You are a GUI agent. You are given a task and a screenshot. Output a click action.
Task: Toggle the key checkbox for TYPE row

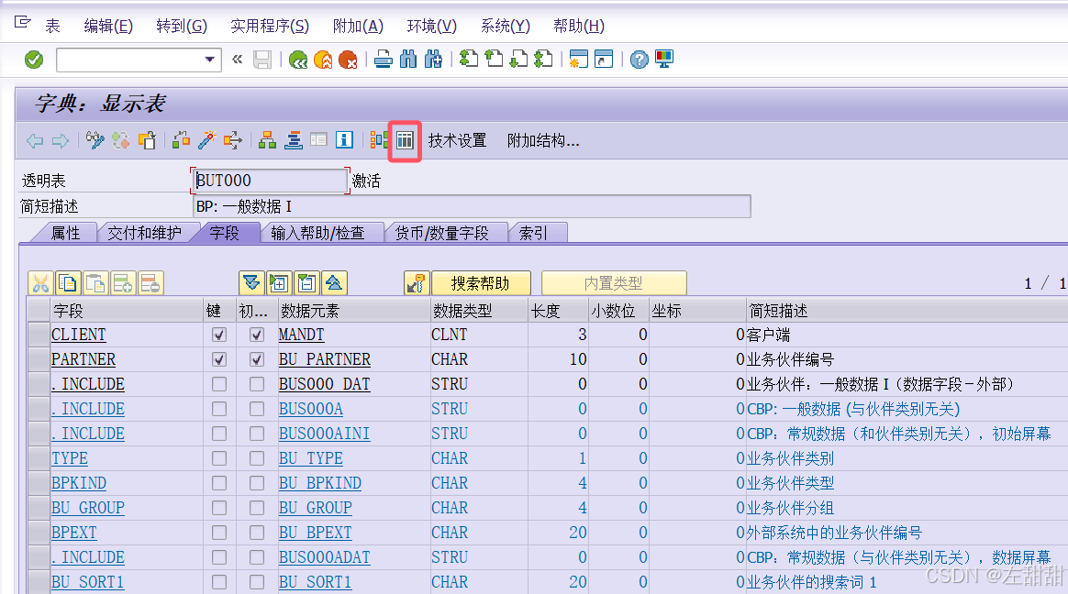pyautogui.click(x=218, y=458)
